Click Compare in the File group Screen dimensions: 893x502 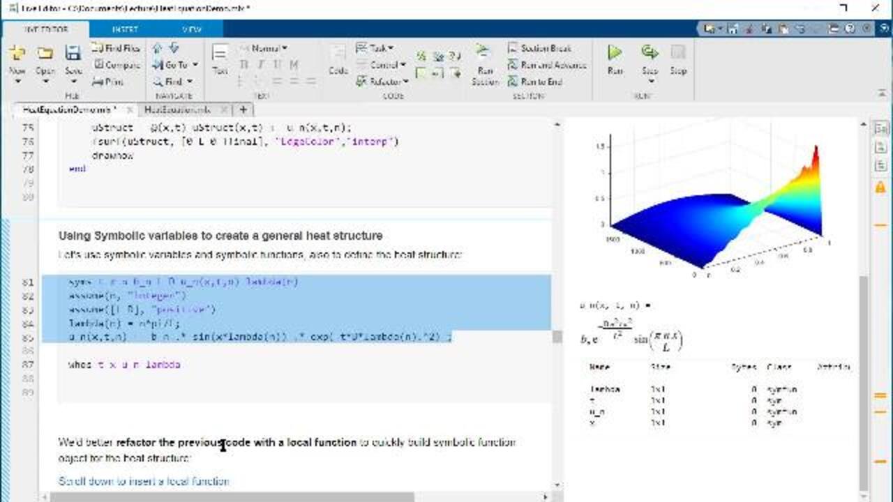[117, 65]
